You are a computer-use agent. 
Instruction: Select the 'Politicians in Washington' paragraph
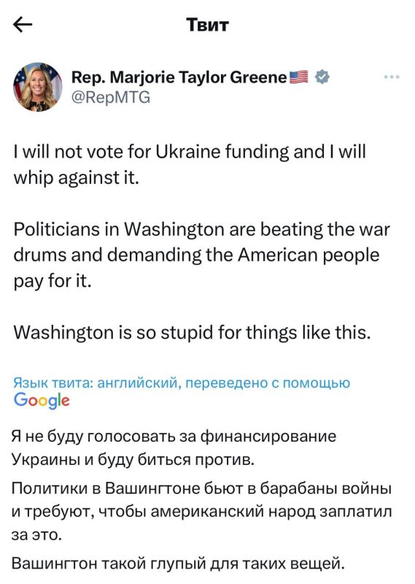point(201,255)
